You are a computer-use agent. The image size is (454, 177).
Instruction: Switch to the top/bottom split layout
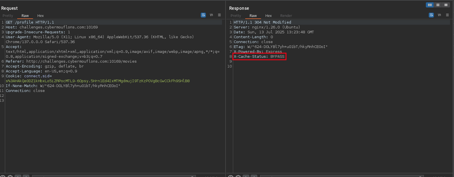click(438, 5)
